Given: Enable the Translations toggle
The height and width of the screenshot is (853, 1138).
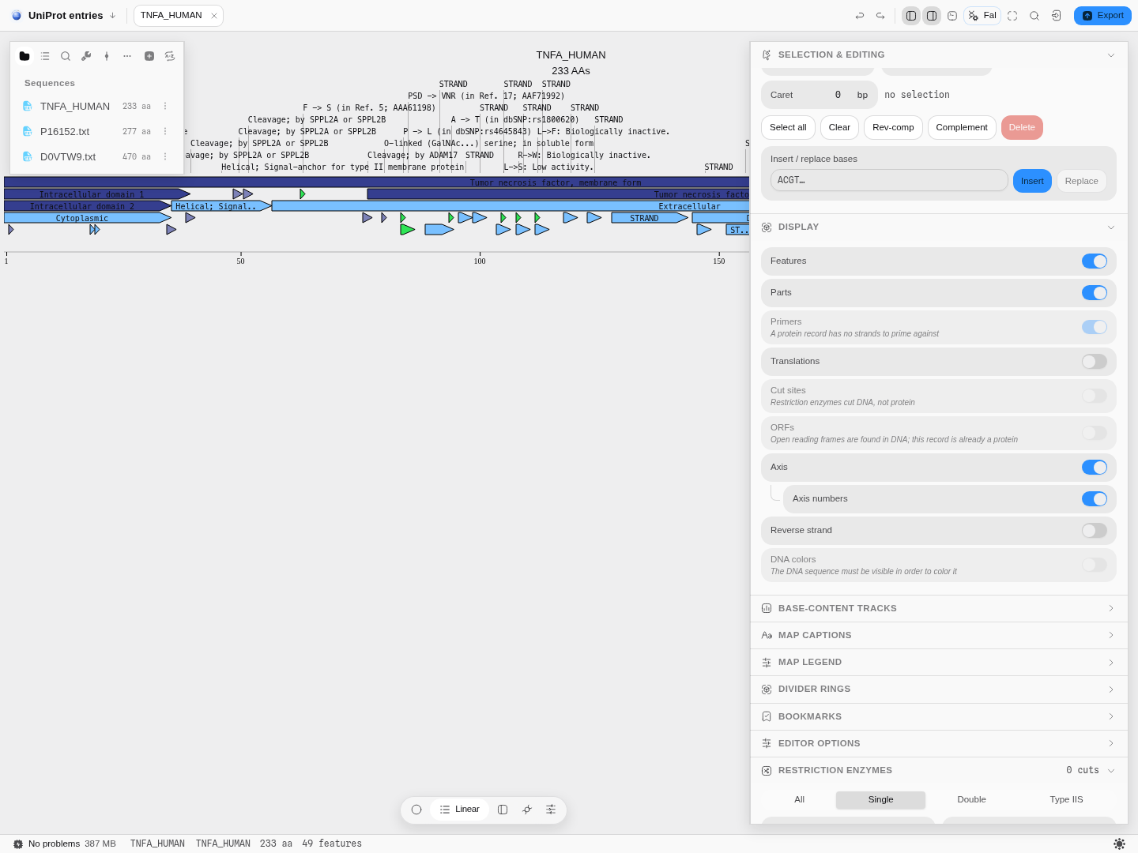Looking at the screenshot, I should (1095, 362).
